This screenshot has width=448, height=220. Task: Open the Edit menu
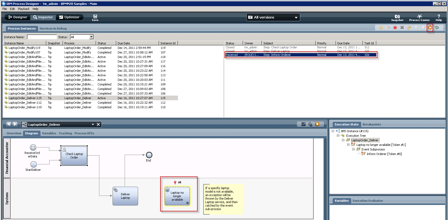point(12,9)
